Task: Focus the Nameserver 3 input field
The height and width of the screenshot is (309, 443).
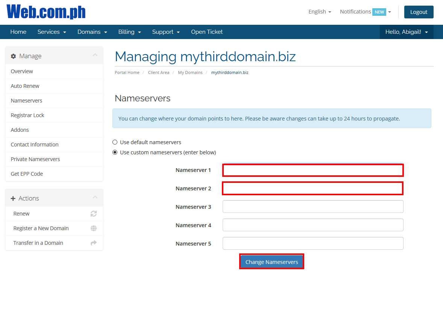Action: 313,207
